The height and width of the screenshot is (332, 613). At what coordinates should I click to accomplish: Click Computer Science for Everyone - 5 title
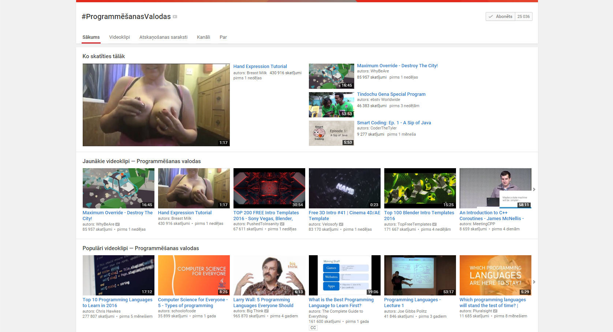(193, 303)
